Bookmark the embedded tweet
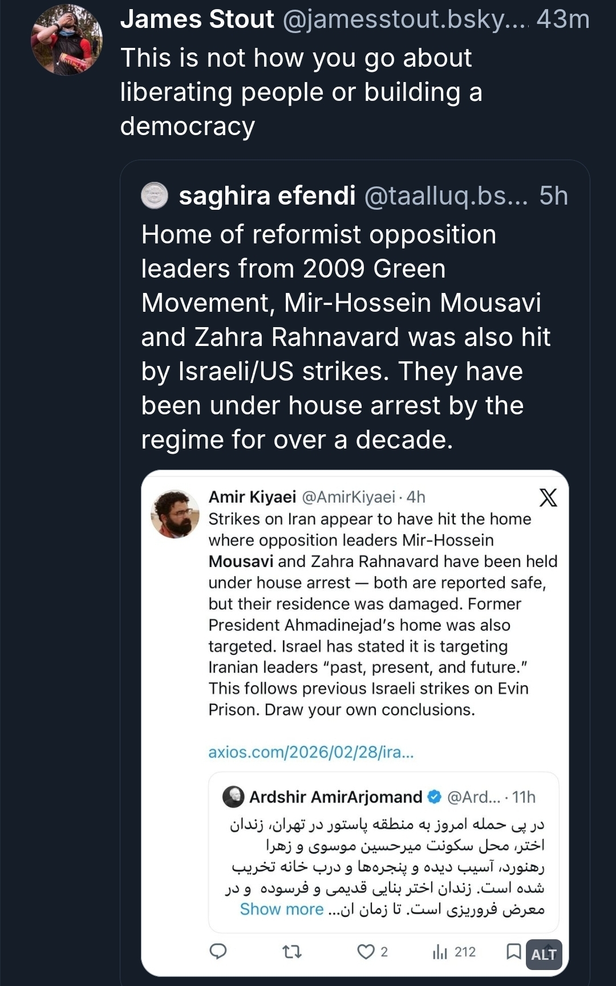This screenshot has height=986, width=616. click(513, 951)
